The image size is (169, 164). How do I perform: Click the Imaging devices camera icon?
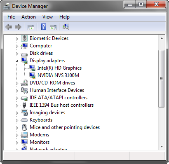pos(24,112)
